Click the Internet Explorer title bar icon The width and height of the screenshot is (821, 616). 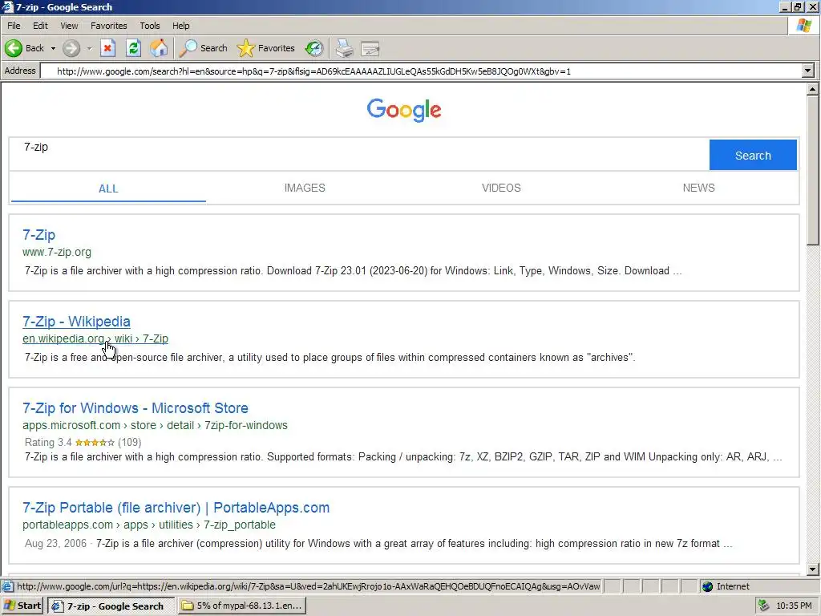point(7,6)
